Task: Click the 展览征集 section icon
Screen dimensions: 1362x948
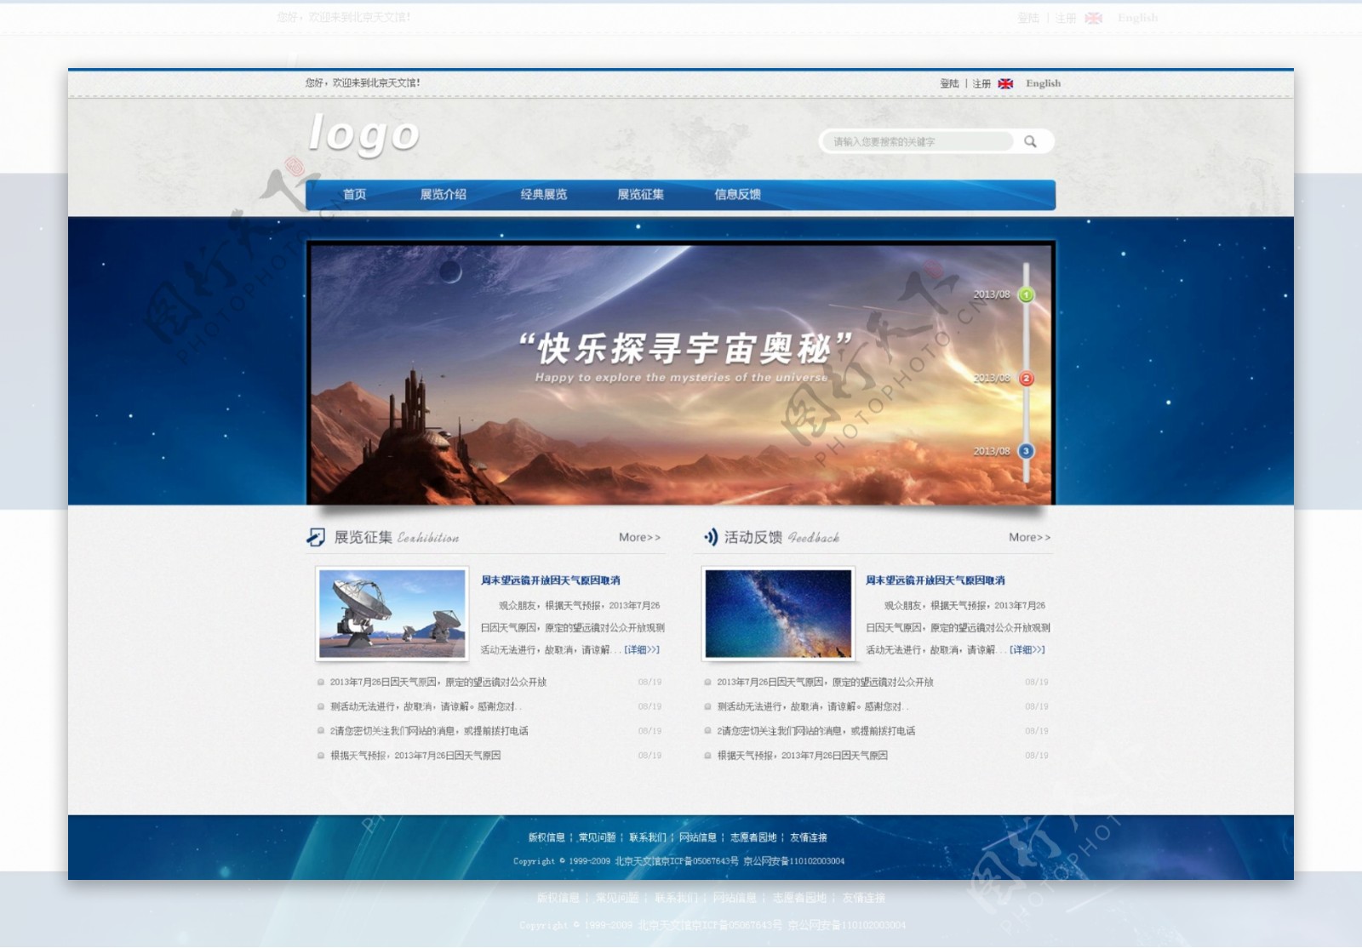Action: click(x=316, y=537)
